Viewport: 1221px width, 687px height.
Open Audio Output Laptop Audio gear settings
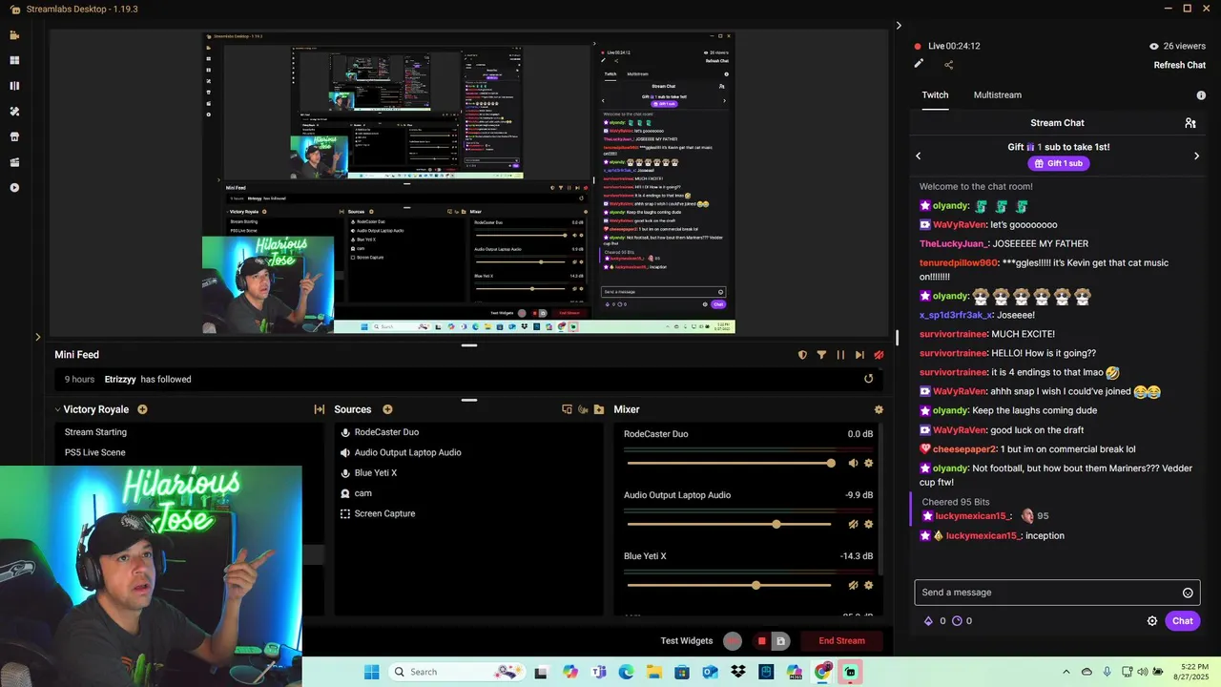pos(868,524)
